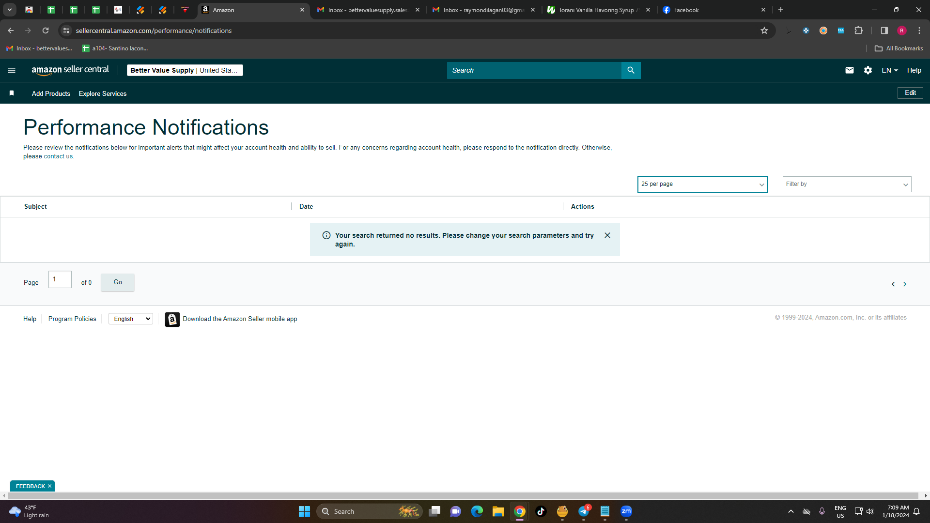Sort by the Subject column header
Image resolution: width=930 pixels, height=523 pixels.
[35, 206]
